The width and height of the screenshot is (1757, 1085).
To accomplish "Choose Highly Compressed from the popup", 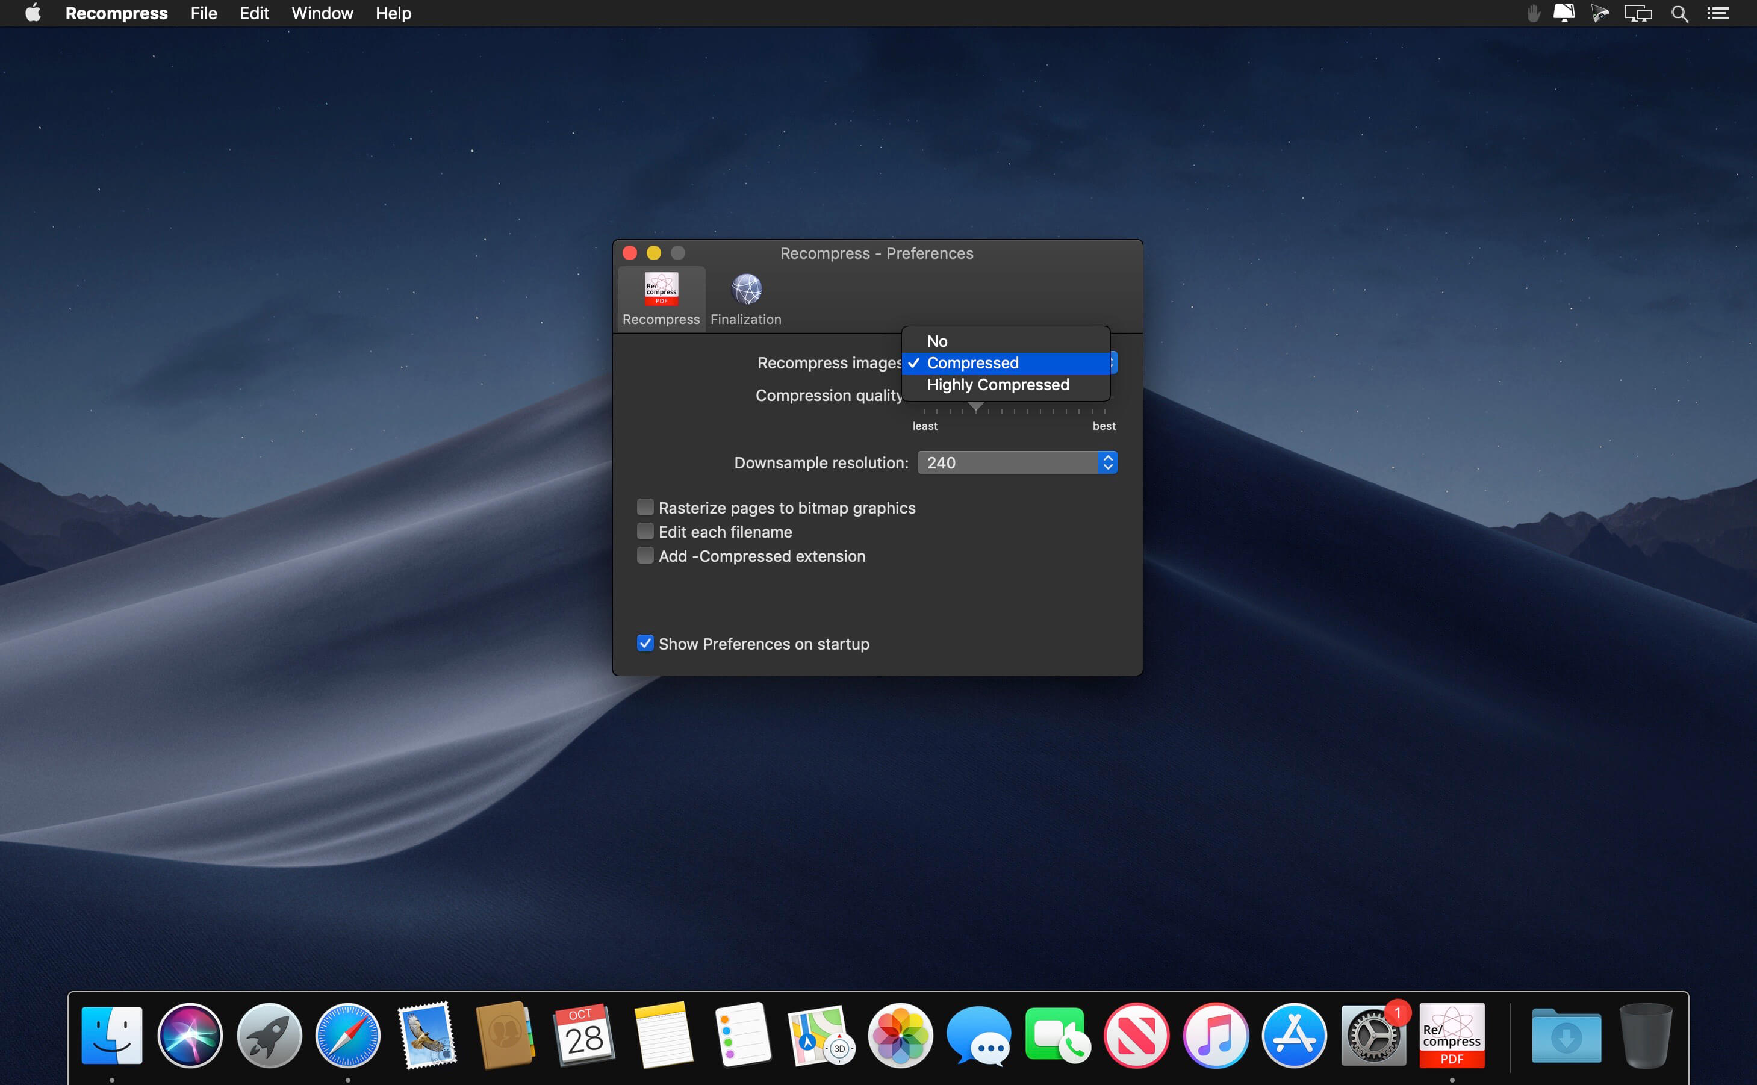I will click(997, 385).
